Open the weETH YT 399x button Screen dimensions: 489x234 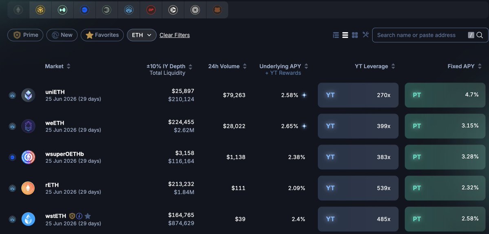(x=358, y=126)
